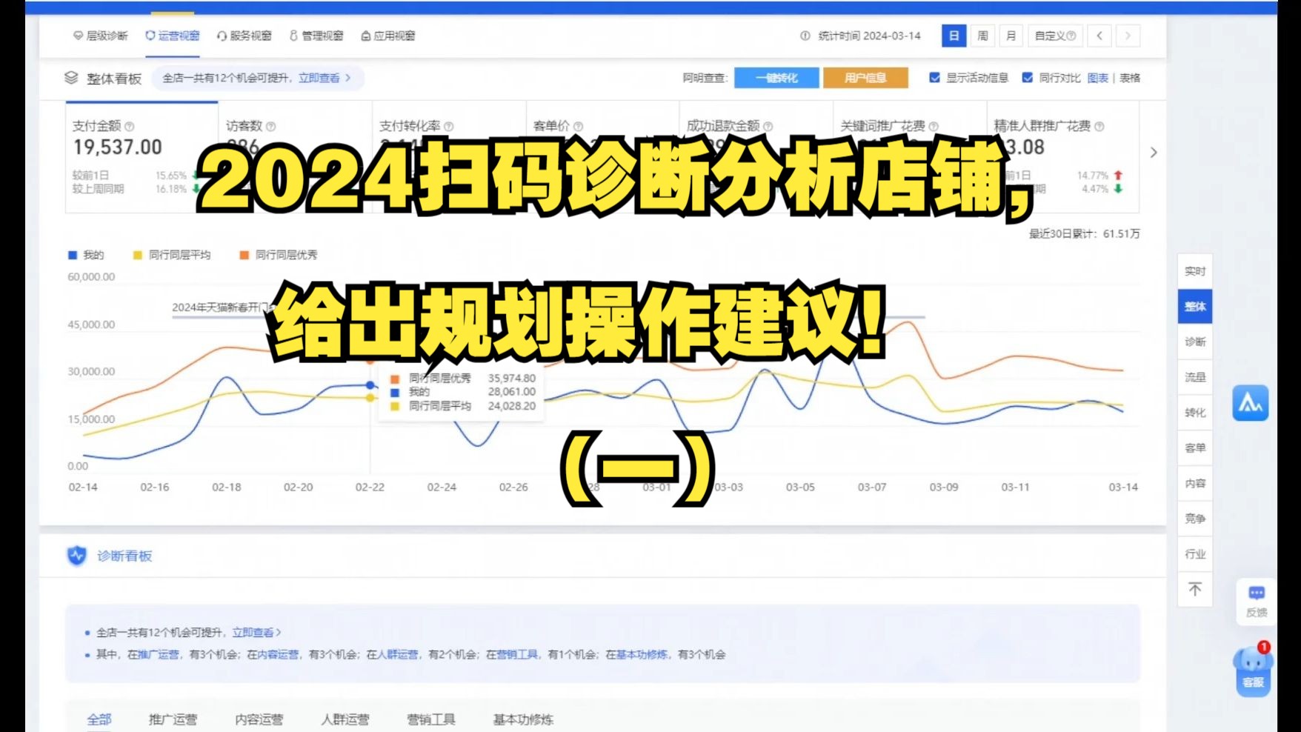Expand more metrics with right chevron

point(1154,153)
